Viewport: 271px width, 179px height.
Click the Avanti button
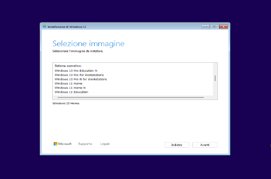click(x=205, y=145)
